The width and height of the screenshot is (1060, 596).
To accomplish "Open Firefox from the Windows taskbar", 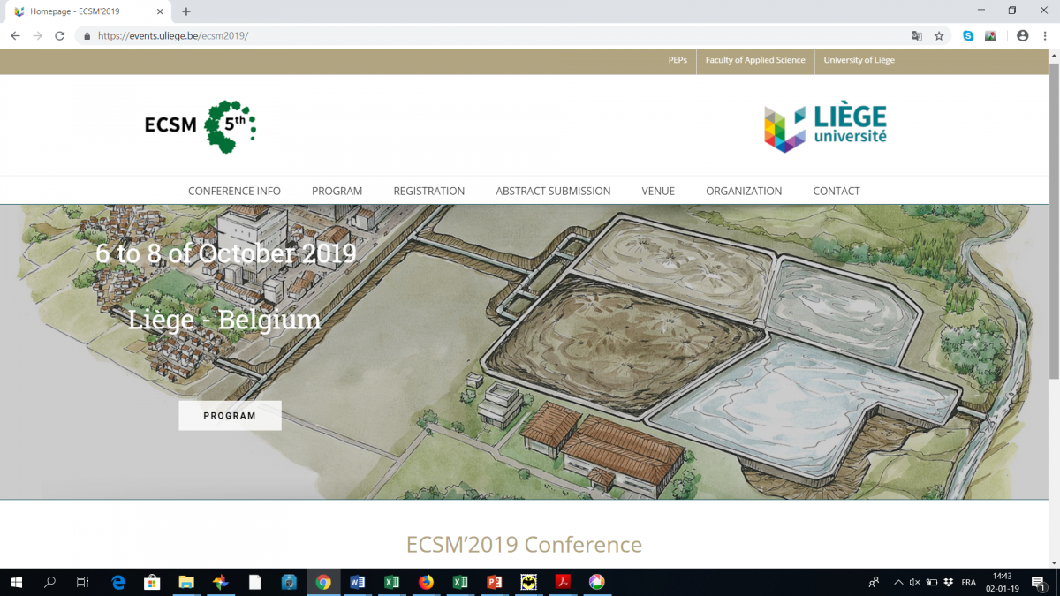I will (x=426, y=582).
